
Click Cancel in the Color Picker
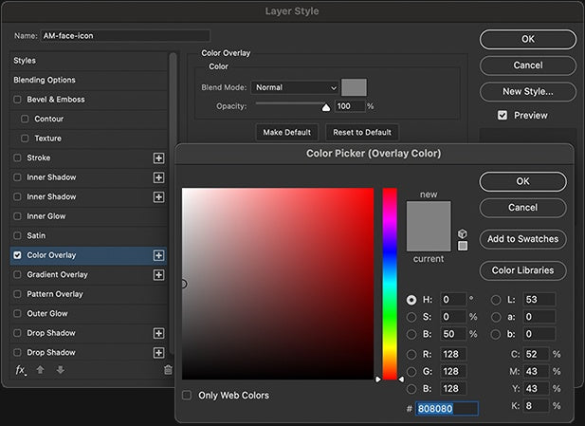[522, 208]
